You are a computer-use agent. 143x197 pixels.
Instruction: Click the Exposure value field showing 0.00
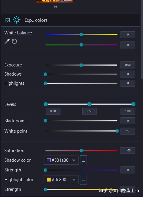(128, 65)
